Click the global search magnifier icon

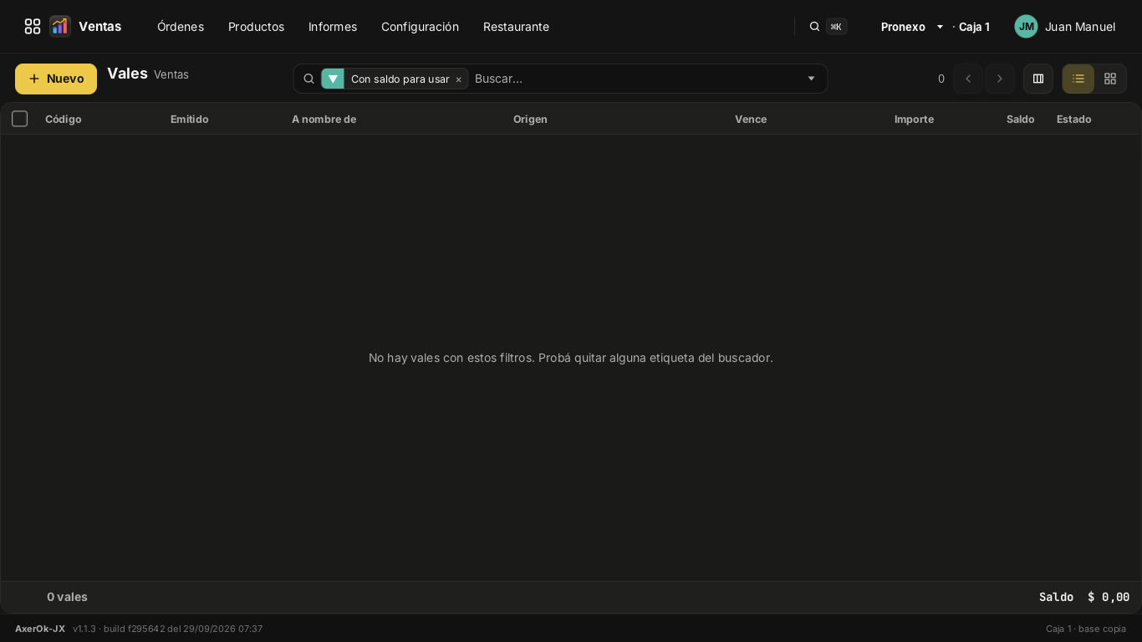(x=814, y=27)
